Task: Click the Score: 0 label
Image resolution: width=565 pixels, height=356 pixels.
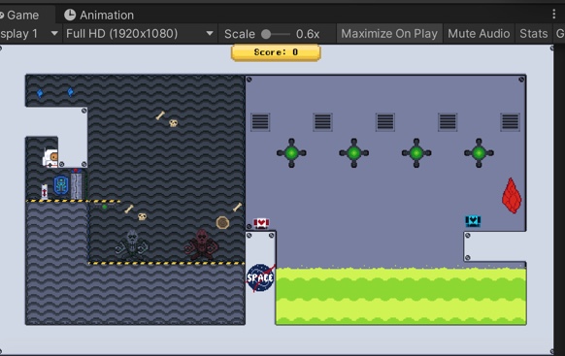Action: [x=276, y=52]
